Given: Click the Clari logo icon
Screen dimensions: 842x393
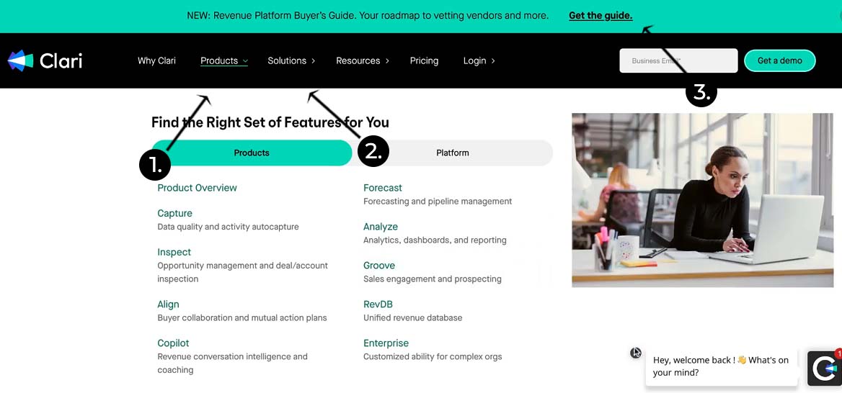Looking at the screenshot, I should 21,60.
